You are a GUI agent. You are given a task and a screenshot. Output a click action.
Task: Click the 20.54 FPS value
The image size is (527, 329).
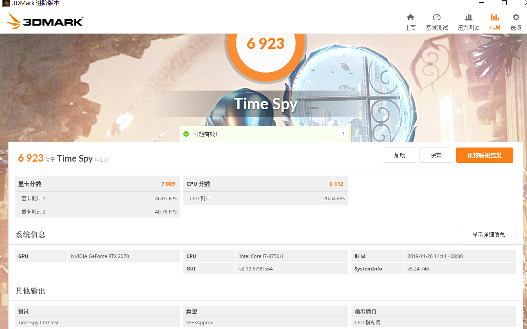point(334,198)
